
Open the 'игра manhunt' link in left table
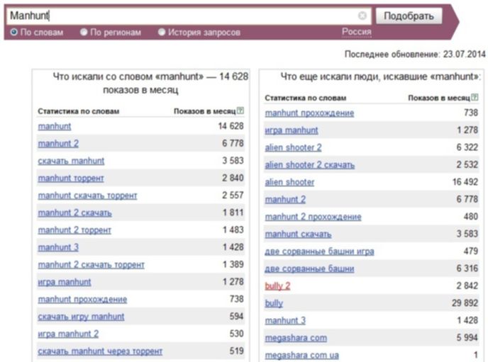pos(65,282)
